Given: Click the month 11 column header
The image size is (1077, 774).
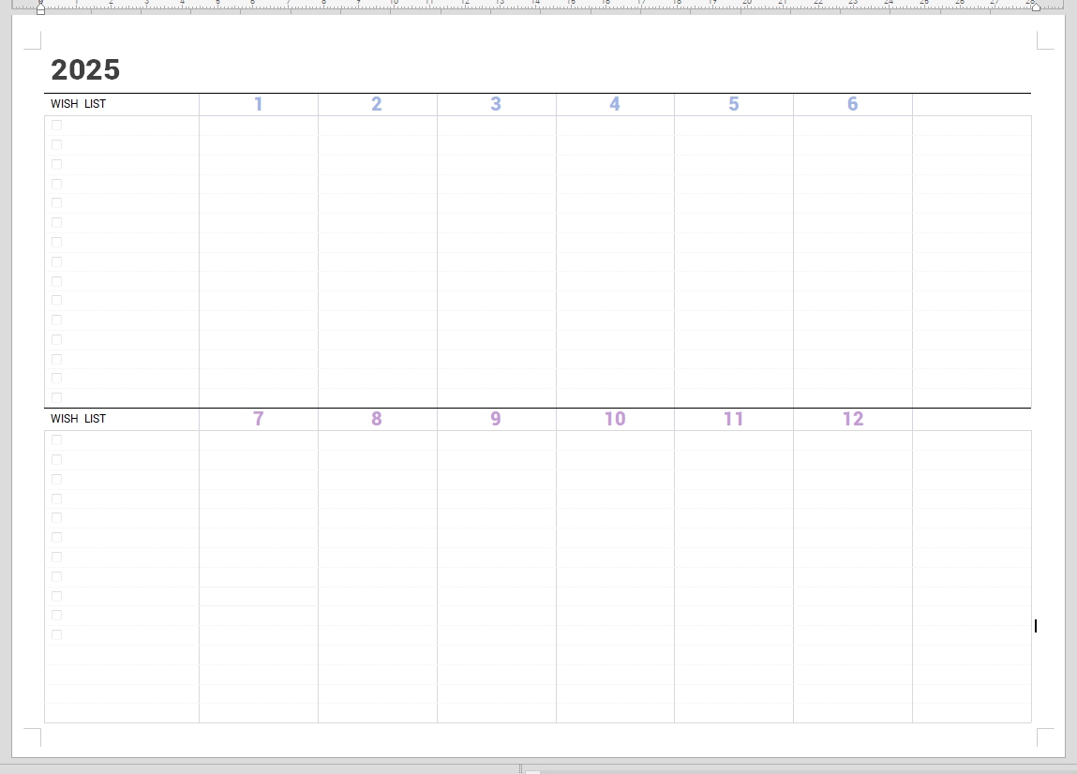Looking at the screenshot, I should point(734,419).
